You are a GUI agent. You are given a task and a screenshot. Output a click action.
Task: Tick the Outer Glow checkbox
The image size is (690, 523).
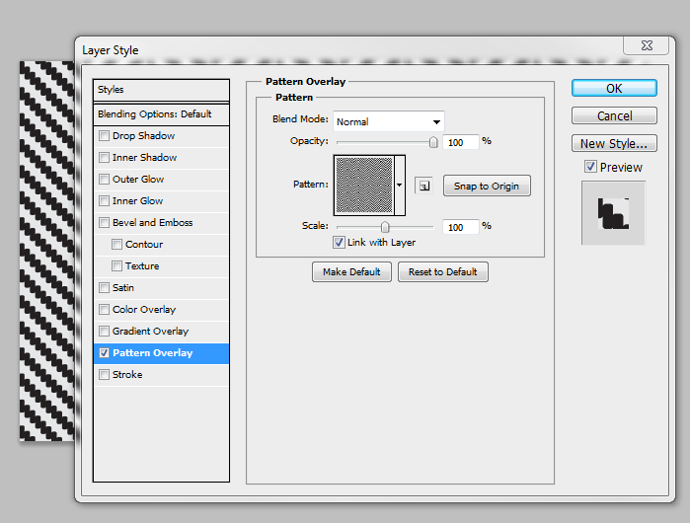point(104,179)
